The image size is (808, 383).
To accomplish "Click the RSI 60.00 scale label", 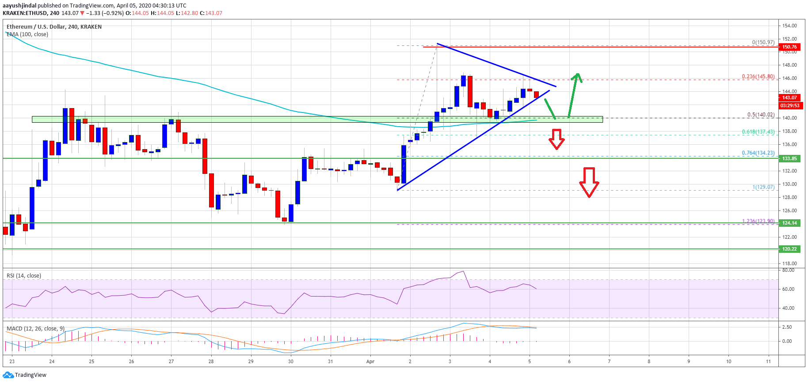I will click(x=788, y=289).
